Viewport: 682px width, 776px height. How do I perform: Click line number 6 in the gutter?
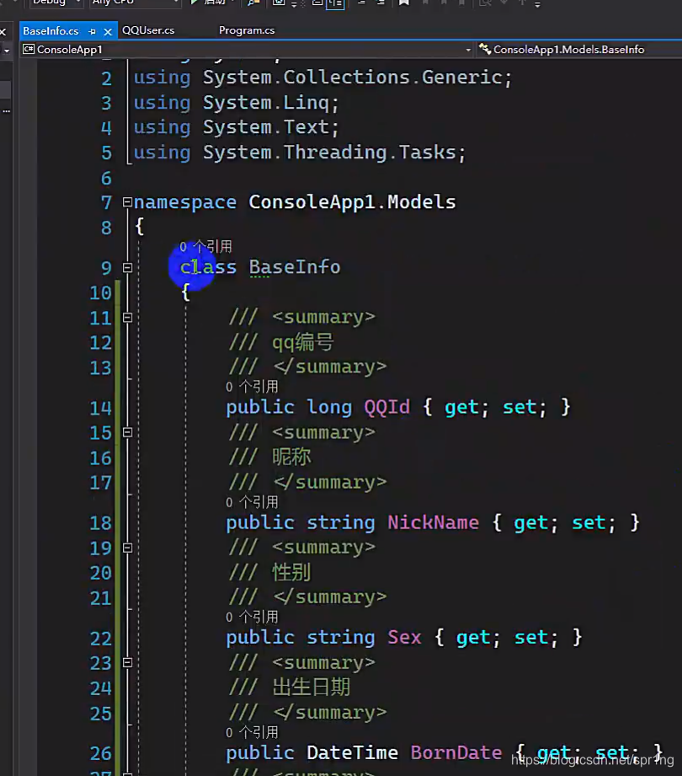click(106, 178)
